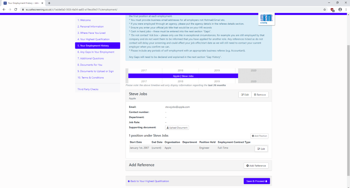Click the address bar URL
Screen dimensions: 350x188
(71, 10)
